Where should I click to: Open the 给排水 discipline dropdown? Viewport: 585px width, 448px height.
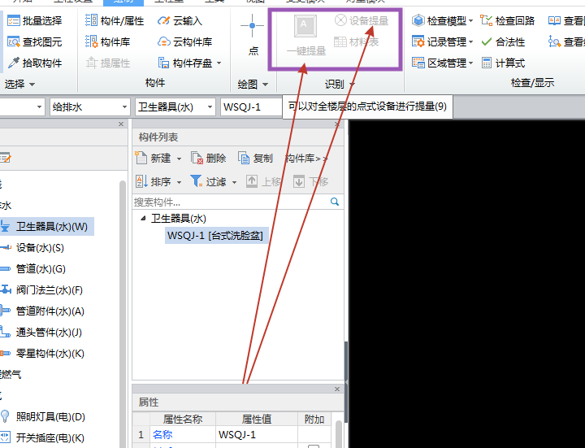[x=124, y=107]
